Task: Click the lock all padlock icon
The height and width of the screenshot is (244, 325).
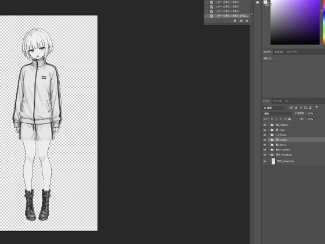Action: tap(290, 119)
